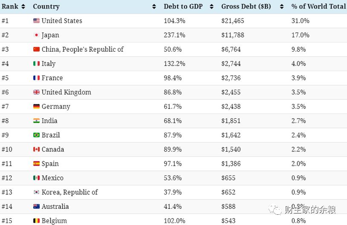Sort by Country using sort arrows
Viewport: 347px width, 225px height.
point(154,7)
